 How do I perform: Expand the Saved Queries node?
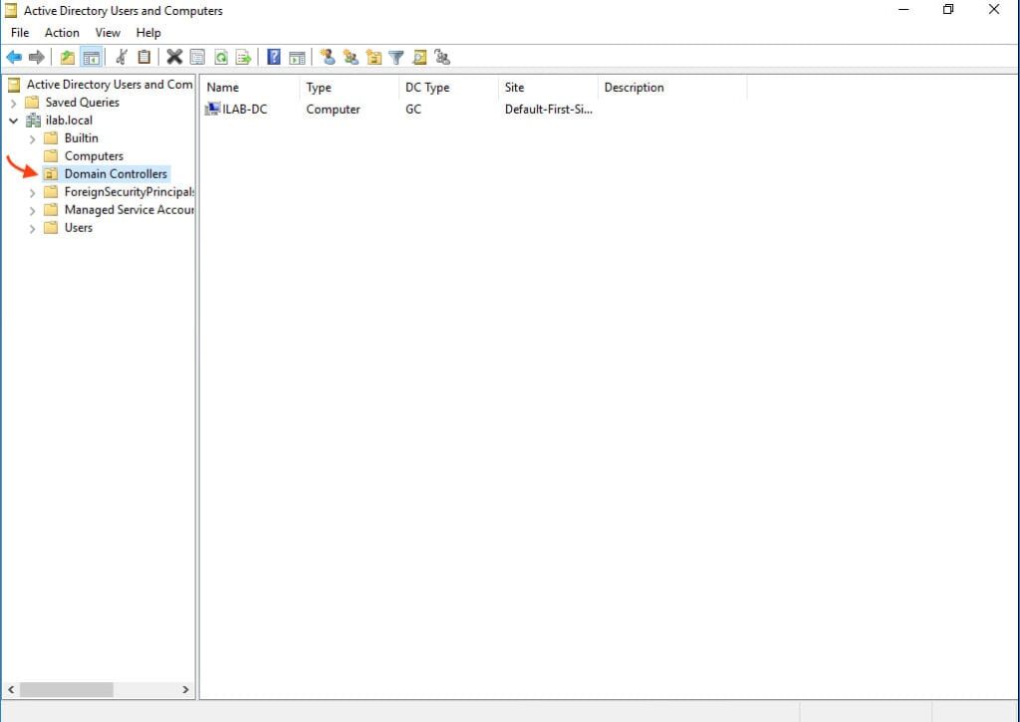coord(13,103)
